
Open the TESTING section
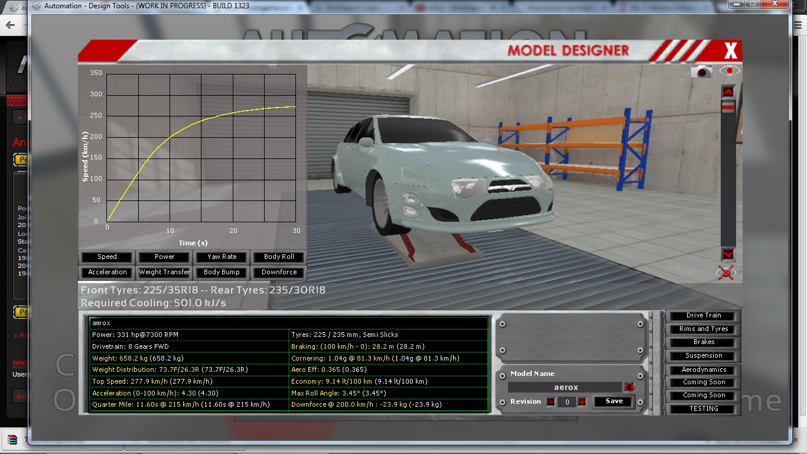click(x=703, y=409)
